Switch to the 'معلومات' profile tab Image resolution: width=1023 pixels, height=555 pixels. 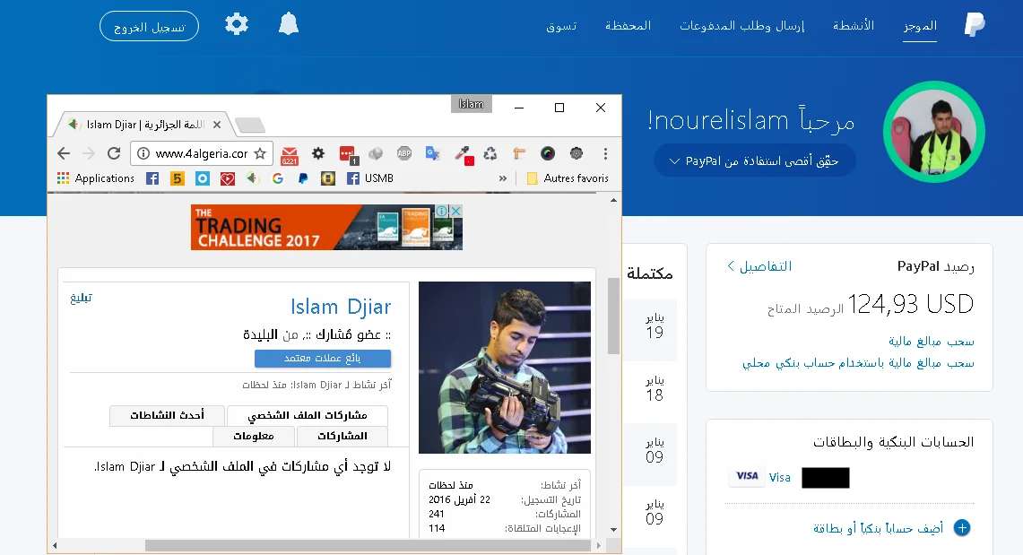point(254,437)
